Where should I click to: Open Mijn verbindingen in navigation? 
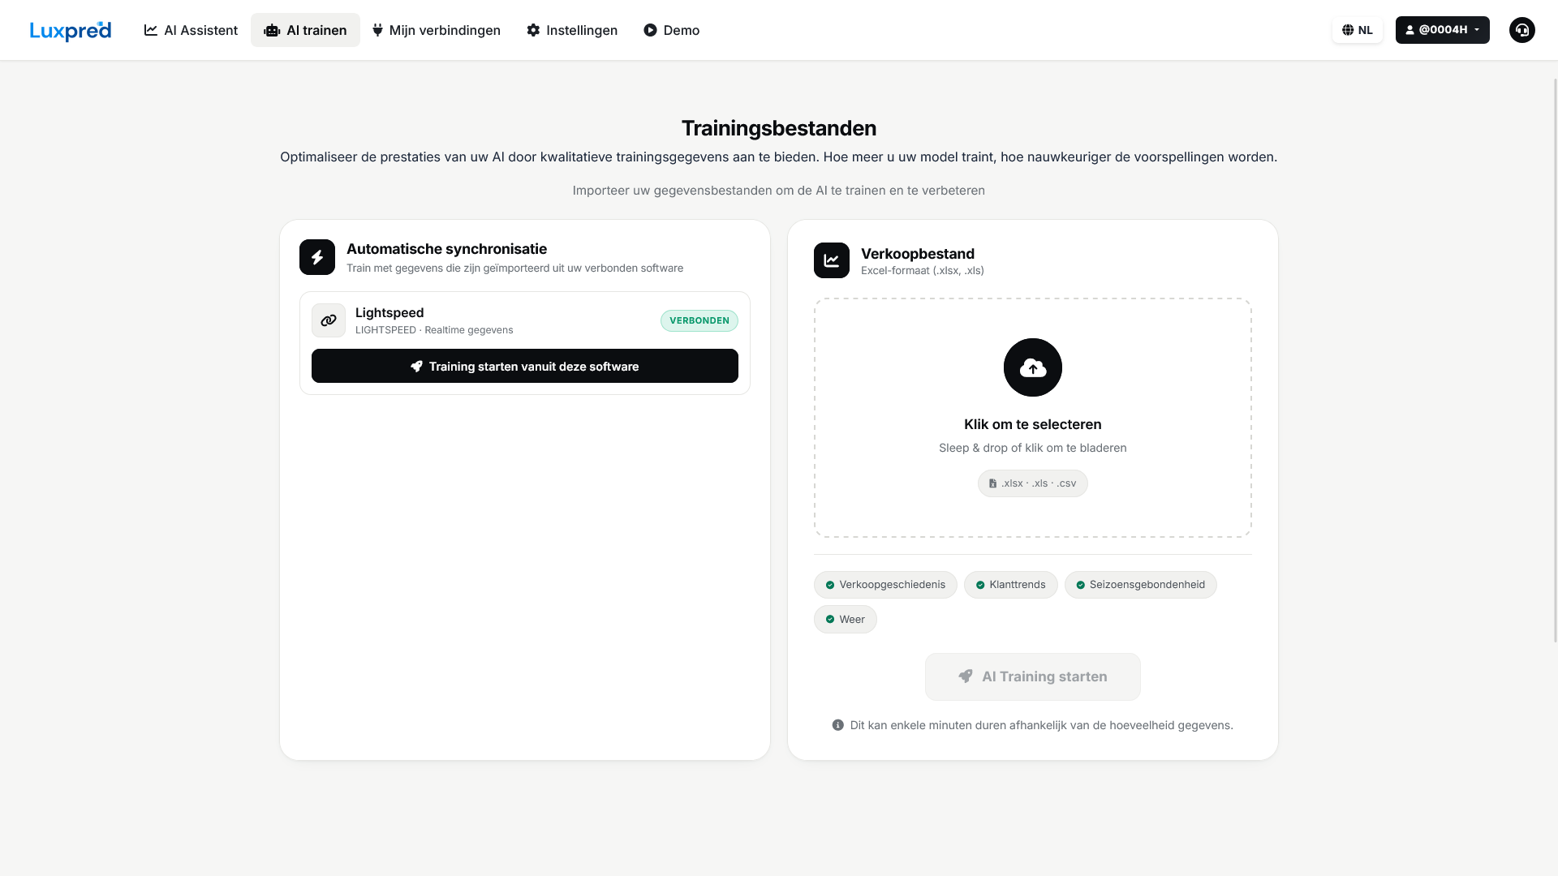pyautogui.click(x=436, y=30)
